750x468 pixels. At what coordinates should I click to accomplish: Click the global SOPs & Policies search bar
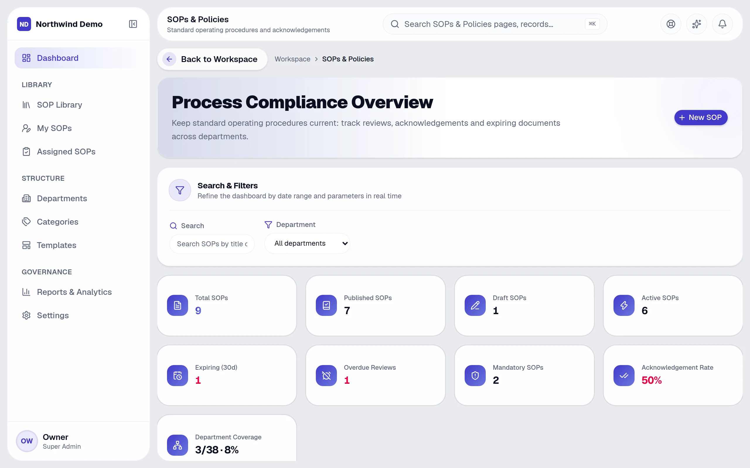495,24
